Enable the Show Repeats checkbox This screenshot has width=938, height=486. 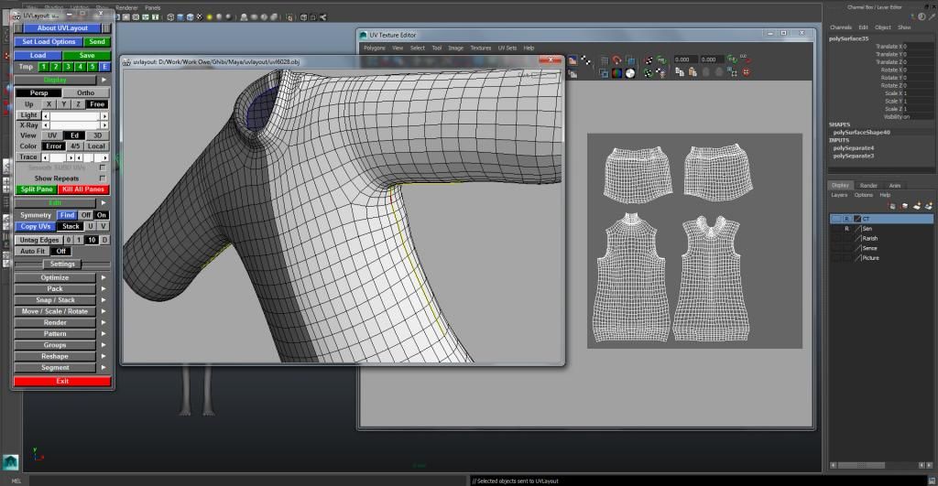click(102, 178)
